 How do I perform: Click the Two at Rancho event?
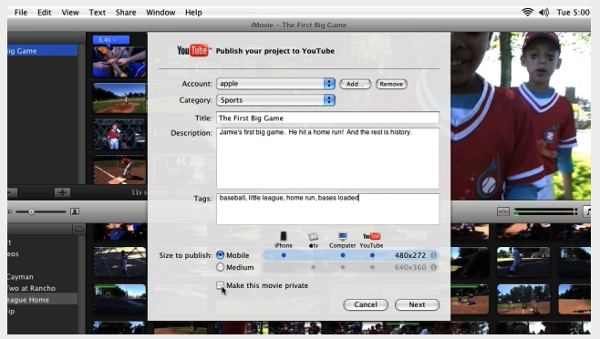pyautogui.click(x=31, y=288)
